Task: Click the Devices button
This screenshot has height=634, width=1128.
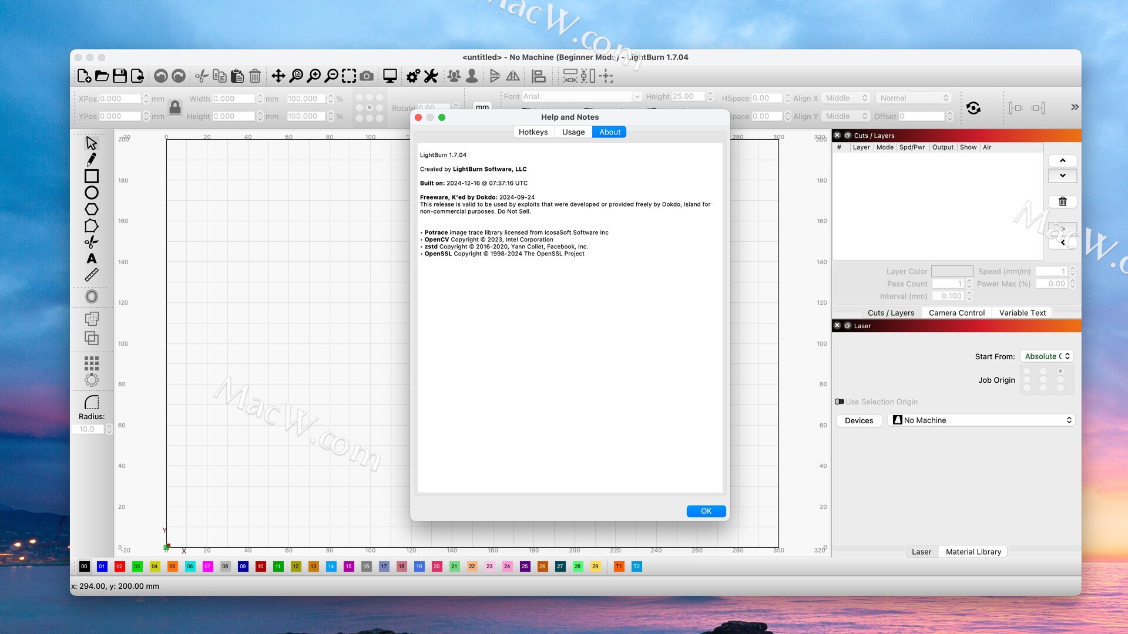Action: coord(858,420)
